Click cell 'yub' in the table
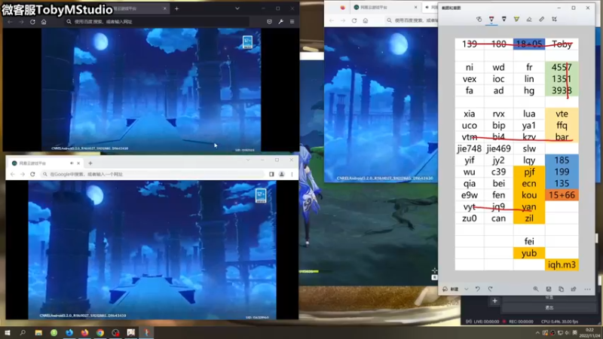 coord(529,253)
